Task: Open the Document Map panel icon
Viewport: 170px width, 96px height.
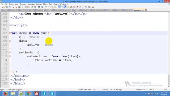Action: (x=71, y=7)
